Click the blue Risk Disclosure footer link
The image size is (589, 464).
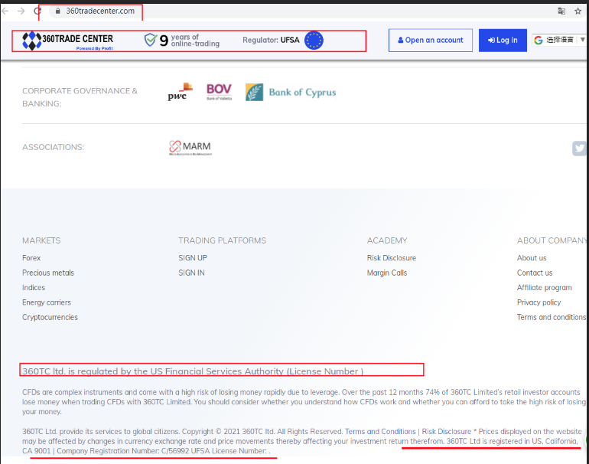tap(446, 431)
